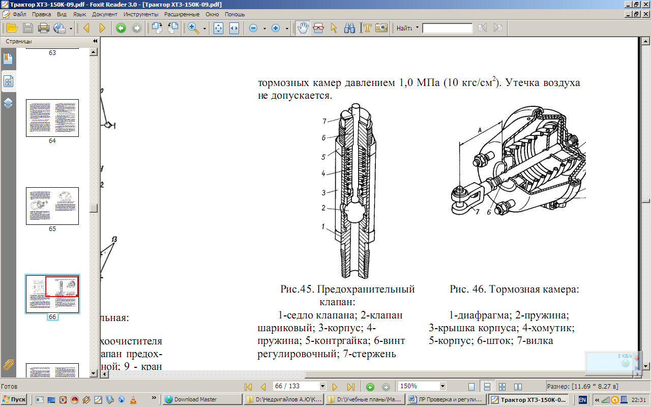651x407 pixels.
Task: Open the attachments paperclip panel
Action: click(8, 365)
